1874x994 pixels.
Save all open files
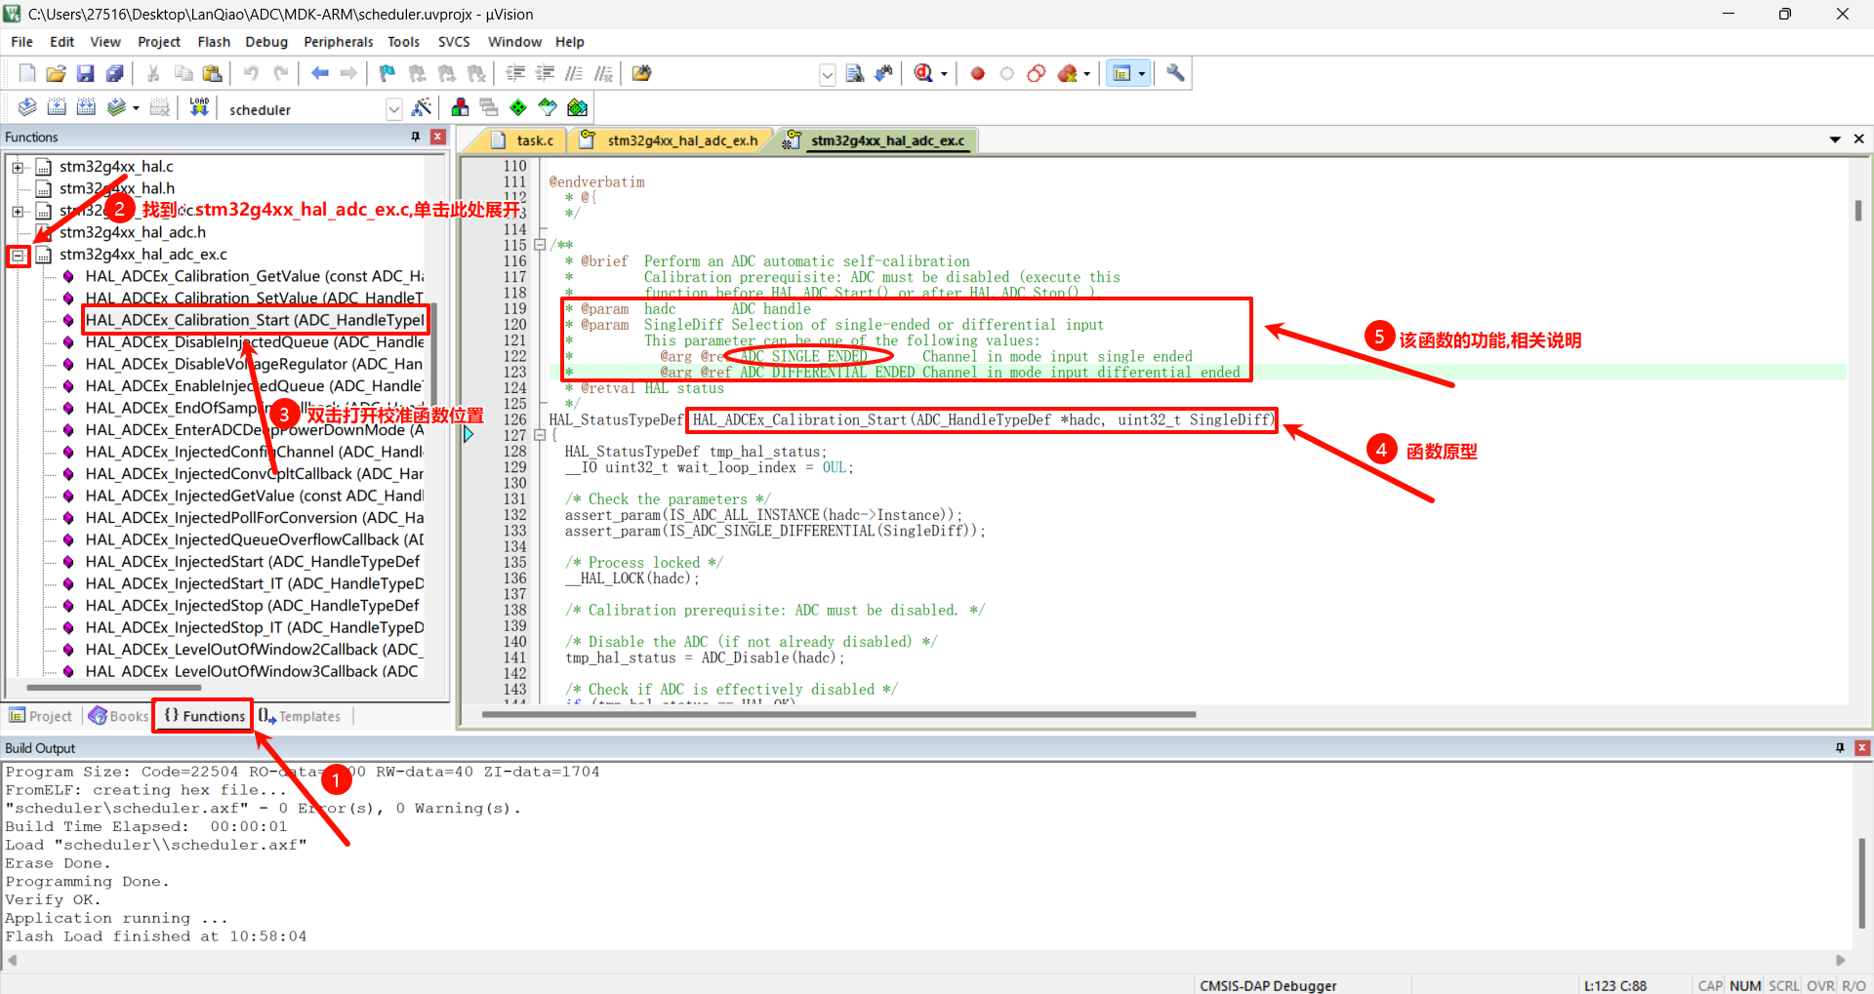pos(115,73)
